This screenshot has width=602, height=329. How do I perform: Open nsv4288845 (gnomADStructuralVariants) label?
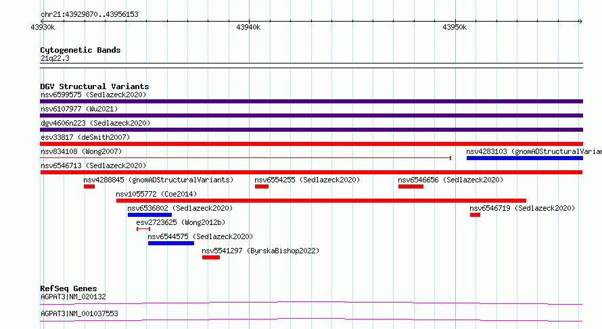(158, 180)
